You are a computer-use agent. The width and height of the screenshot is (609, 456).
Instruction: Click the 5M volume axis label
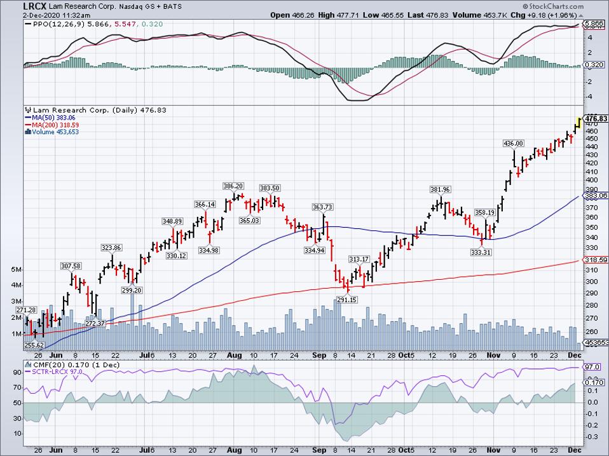(16, 270)
